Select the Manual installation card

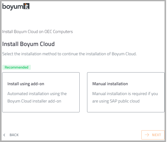(126, 92)
